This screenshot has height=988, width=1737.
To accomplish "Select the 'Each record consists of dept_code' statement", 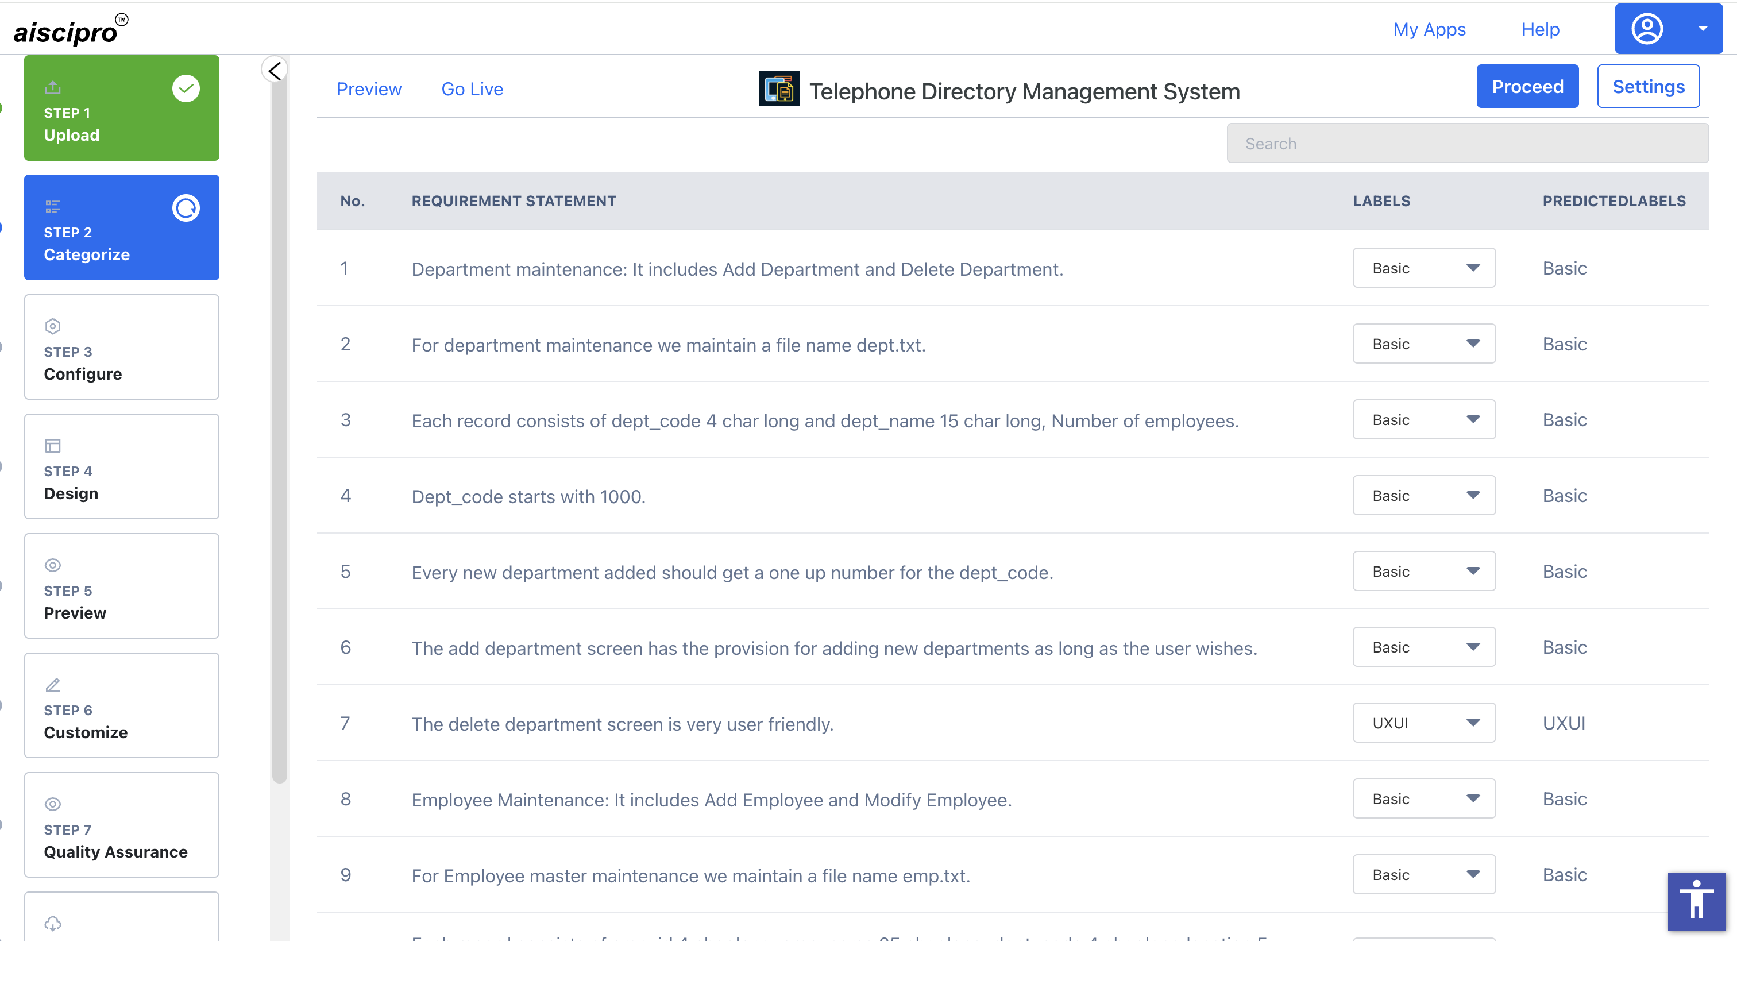I will pyautogui.click(x=825, y=420).
